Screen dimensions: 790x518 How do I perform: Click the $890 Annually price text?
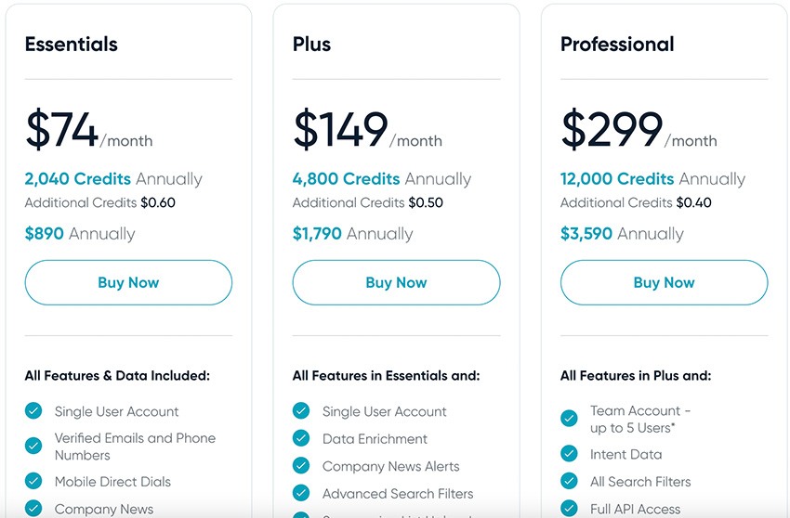click(x=80, y=234)
